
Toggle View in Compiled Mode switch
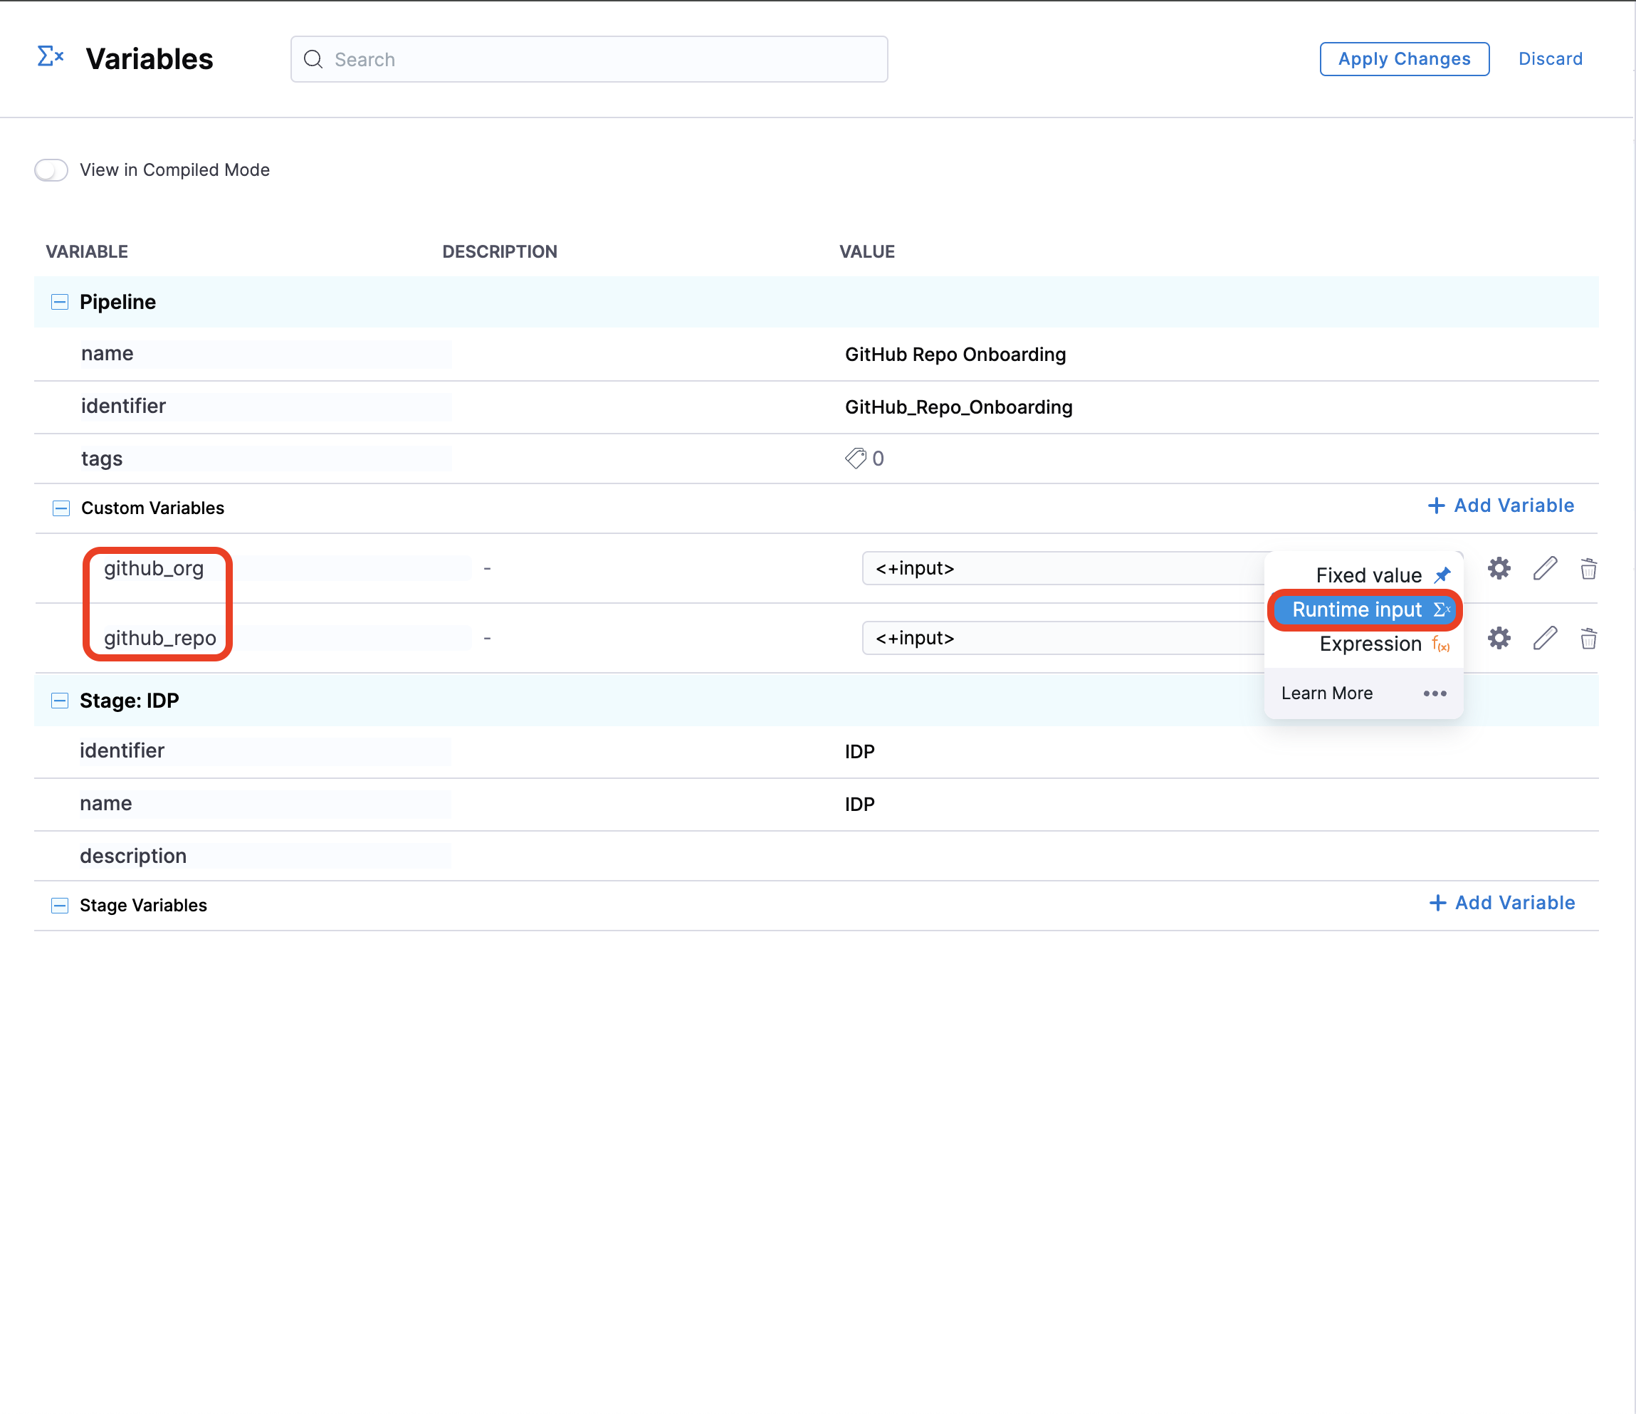click(51, 169)
